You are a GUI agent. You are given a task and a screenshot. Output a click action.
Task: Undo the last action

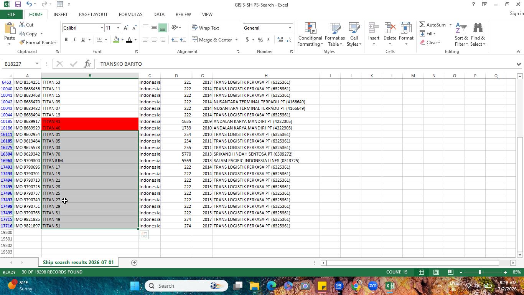click(29, 4)
